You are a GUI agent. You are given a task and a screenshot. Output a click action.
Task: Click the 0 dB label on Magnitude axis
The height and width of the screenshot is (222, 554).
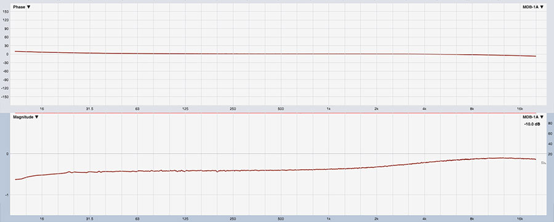click(7, 154)
